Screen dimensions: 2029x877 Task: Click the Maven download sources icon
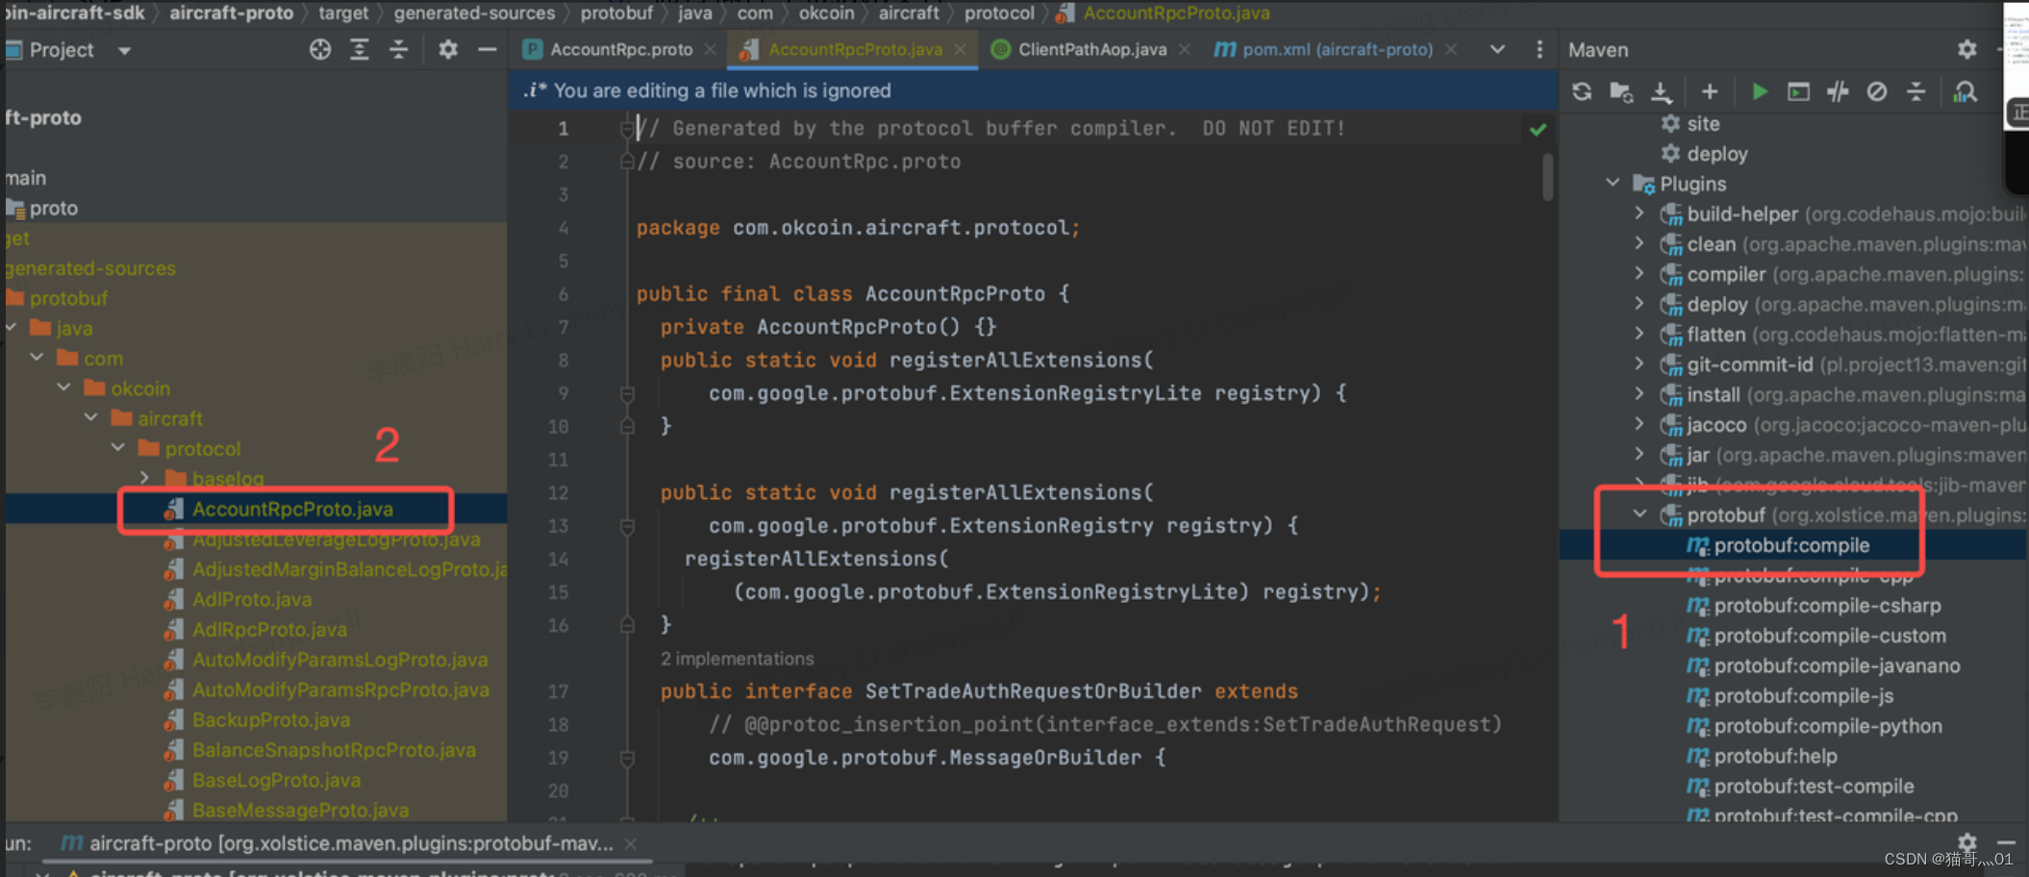click(1661, 91)
